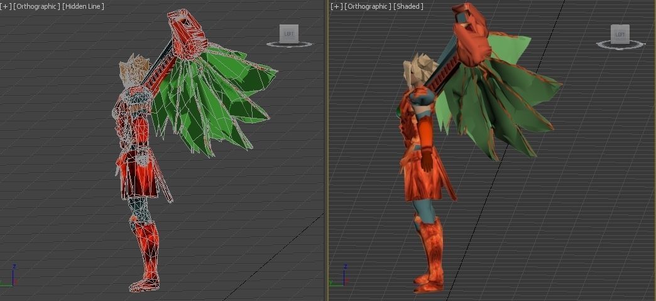Open the [+] menu in Hidden Line viewport
Screen dimensions: 656x301
tap(6, 6)
